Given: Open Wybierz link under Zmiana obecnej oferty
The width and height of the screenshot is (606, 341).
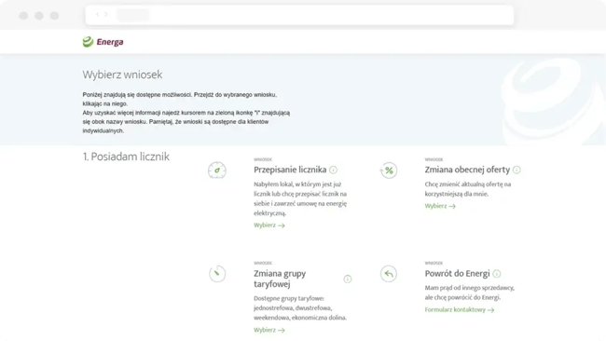Looking at the screenshot, I should point(440,206).
